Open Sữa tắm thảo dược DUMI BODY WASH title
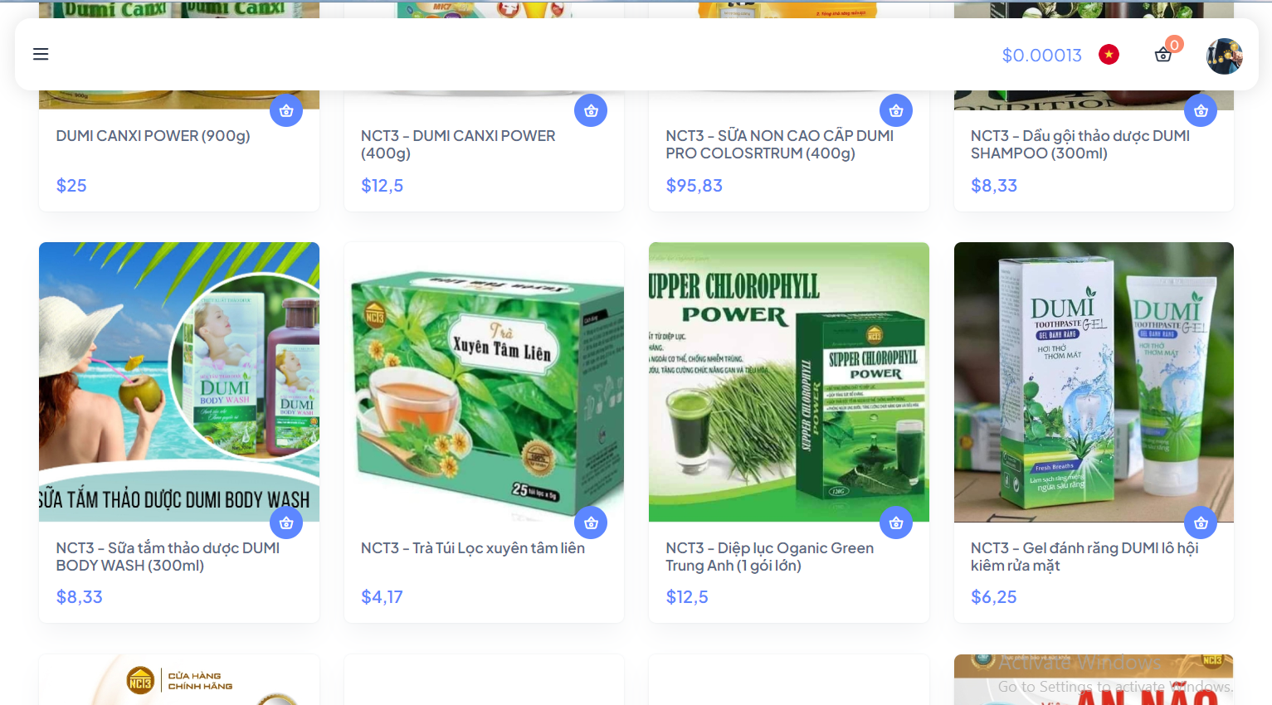Image resolution: width=1272 pixels, height=705 pixels. [168, 557]
